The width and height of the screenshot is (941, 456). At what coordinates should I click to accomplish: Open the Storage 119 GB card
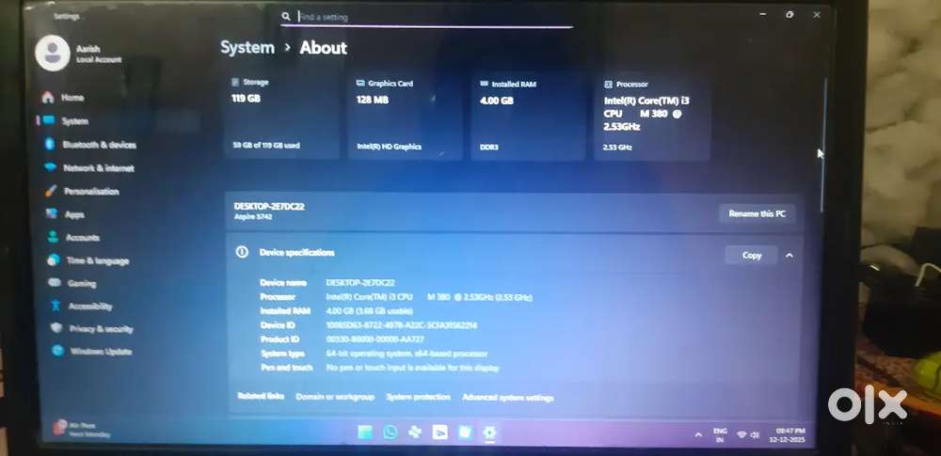(x=282, y=117)
